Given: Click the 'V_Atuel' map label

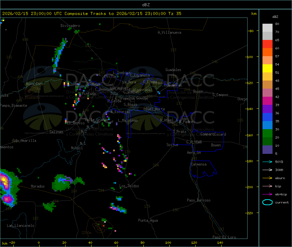Looking at the screenshot, I should pos(167,120).
